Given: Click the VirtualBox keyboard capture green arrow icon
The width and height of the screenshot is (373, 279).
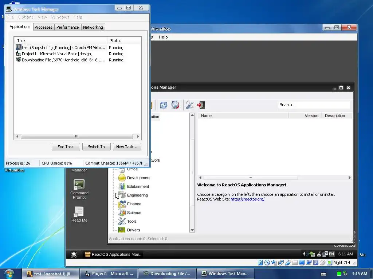Looking at the screenshot, I should (329, 263).
